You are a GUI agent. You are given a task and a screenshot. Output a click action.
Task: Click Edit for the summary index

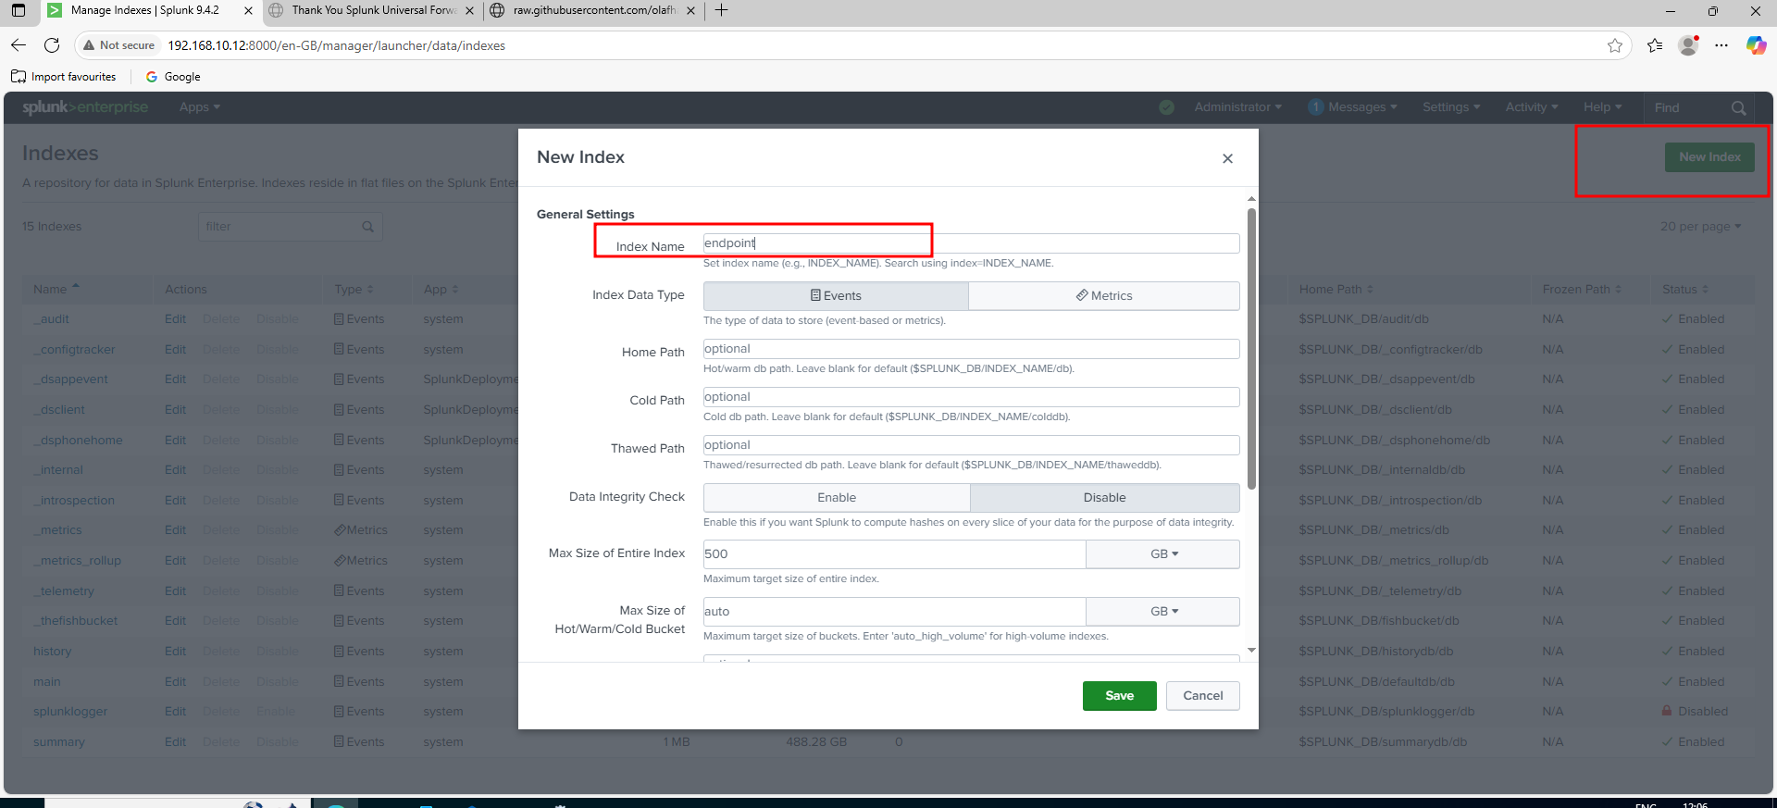175,742
